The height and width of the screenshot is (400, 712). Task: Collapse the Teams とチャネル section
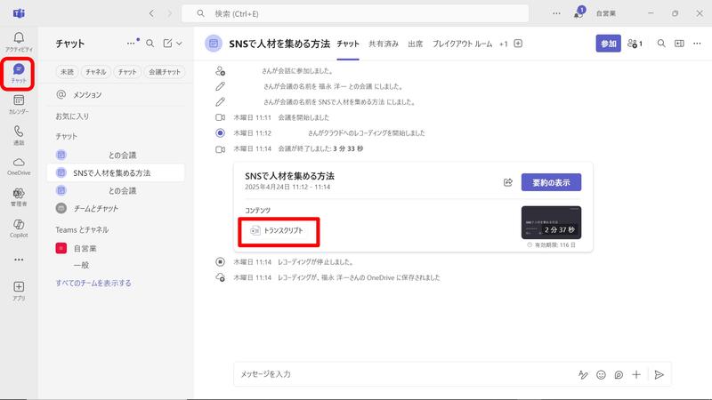click(82, 230)
